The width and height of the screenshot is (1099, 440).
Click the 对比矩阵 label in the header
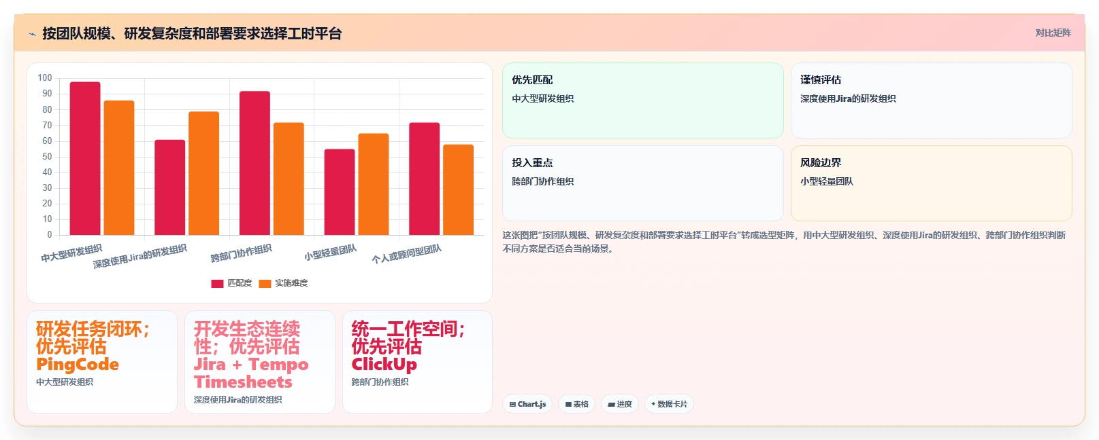pyautogui.click(x=1053, y=33)
